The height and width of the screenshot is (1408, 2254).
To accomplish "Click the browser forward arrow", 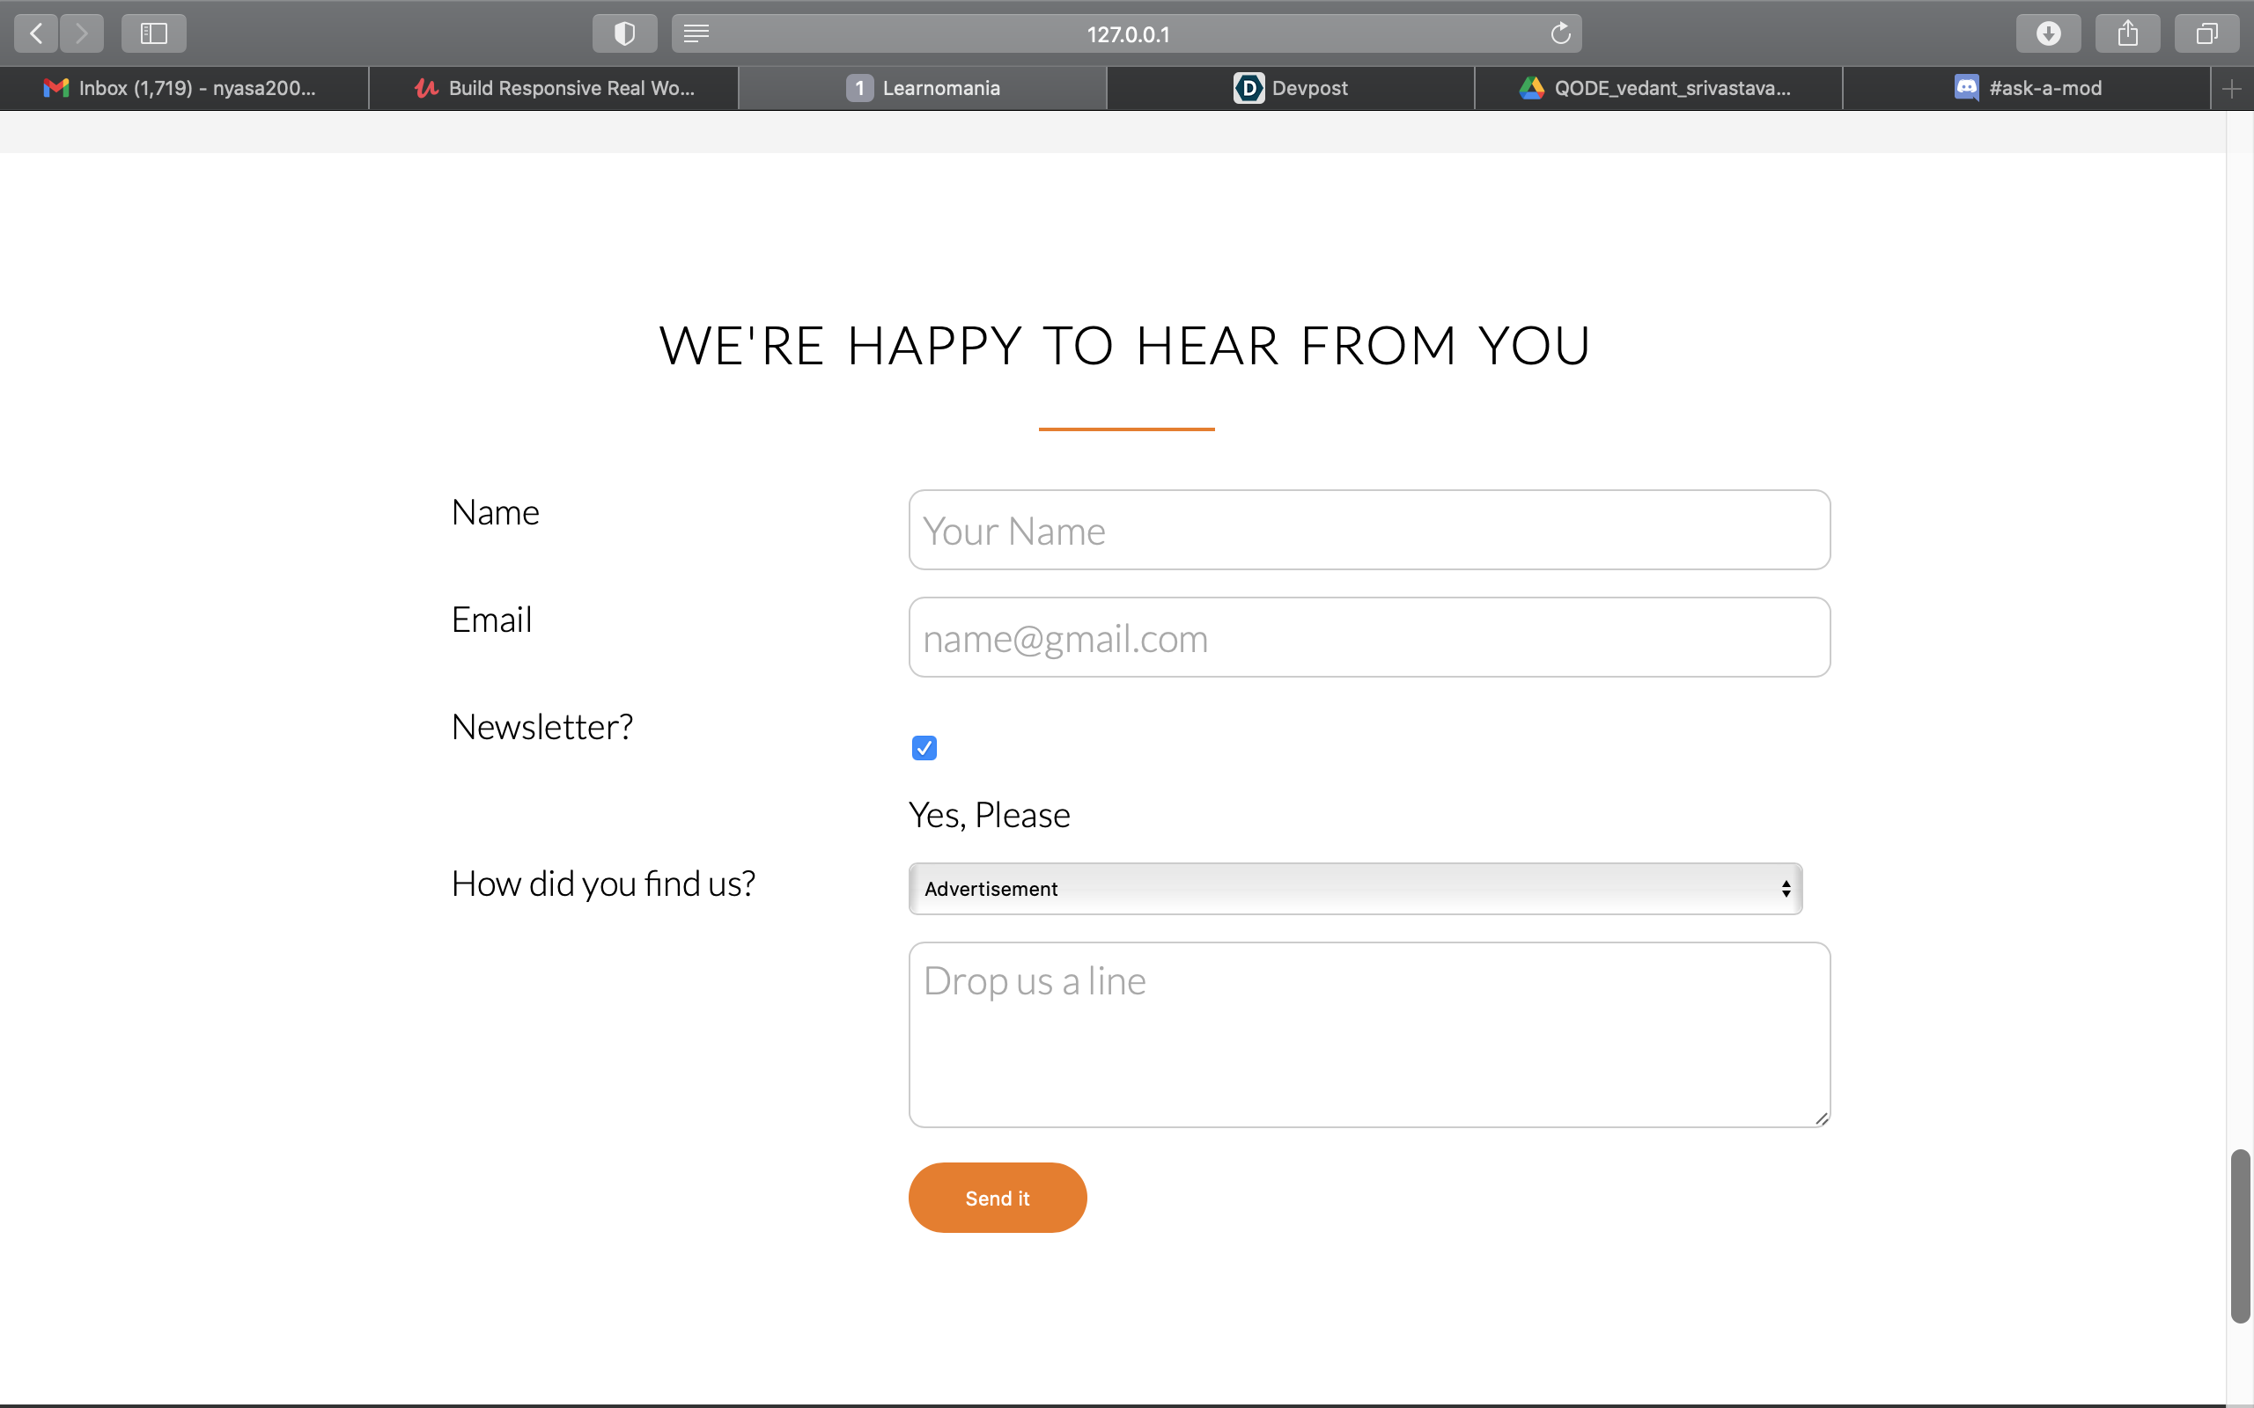I will coord(82,33).
